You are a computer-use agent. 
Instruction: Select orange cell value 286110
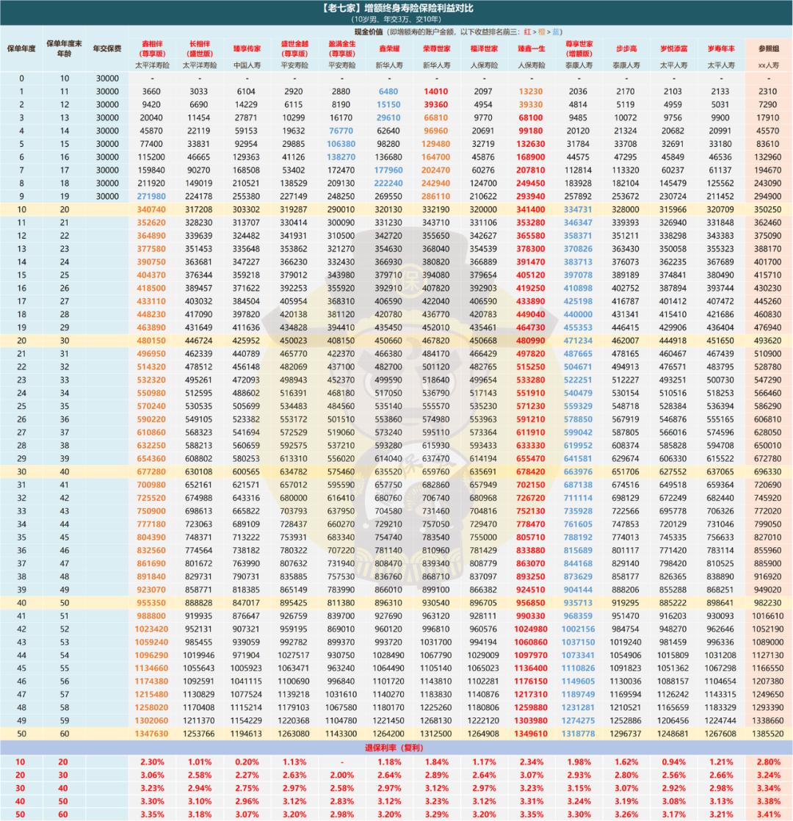pyautogui.click(x=436, y=196)
